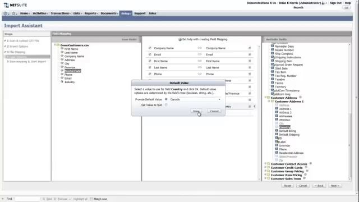Open the shortcuts star icon

(13, 13)
